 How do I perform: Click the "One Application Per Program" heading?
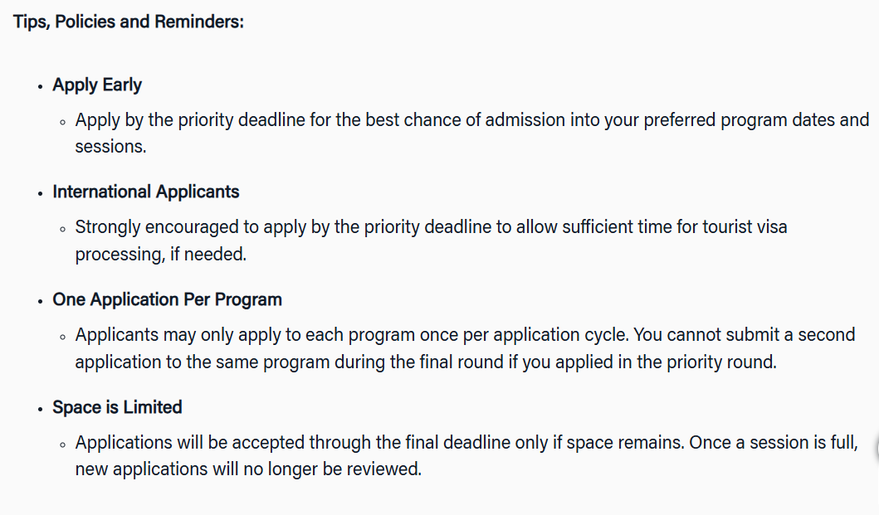pos(167,299)
